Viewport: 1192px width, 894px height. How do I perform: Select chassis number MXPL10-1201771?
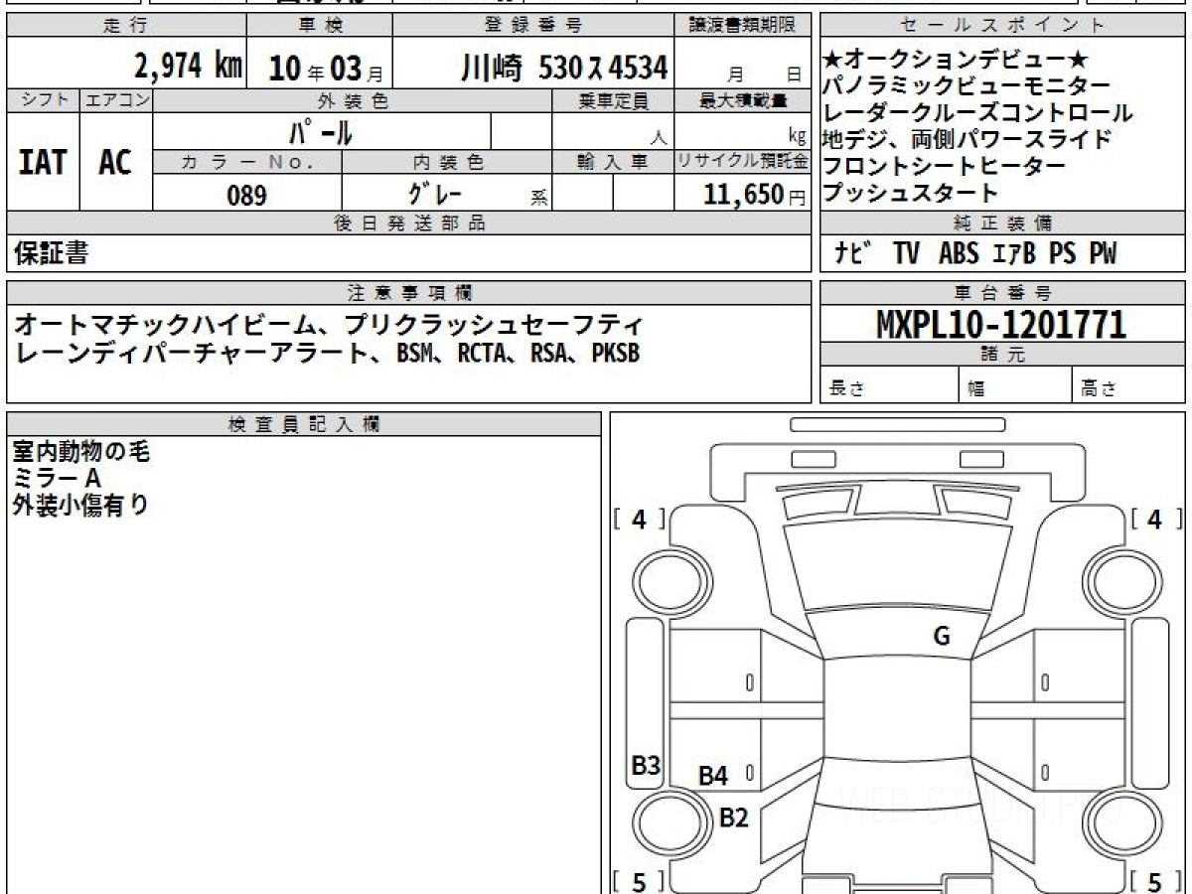[x=1001, y=324]
